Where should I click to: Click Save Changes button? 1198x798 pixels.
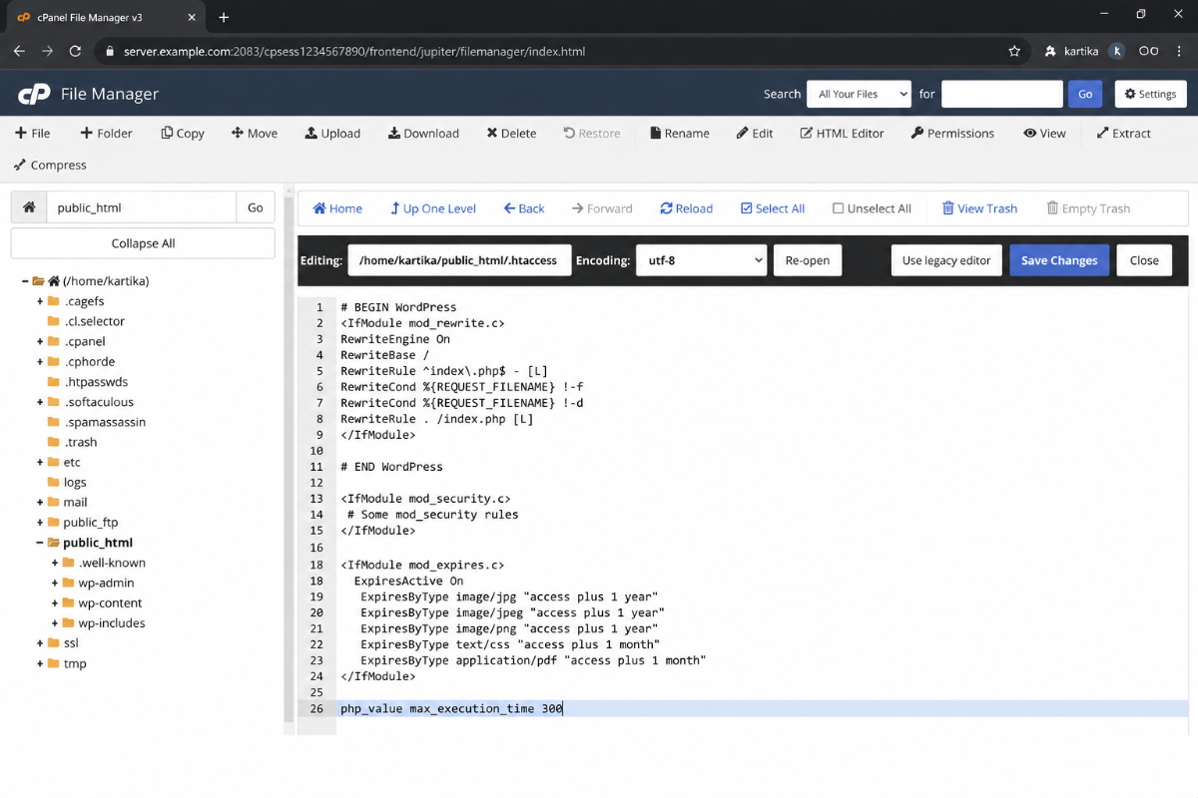[1059, 260]
